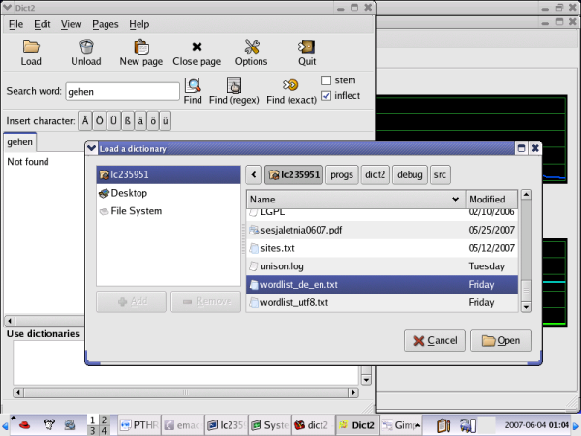Click the Close page X icon
The width and height of the screenshot is (581, 436).
[197, 47]
